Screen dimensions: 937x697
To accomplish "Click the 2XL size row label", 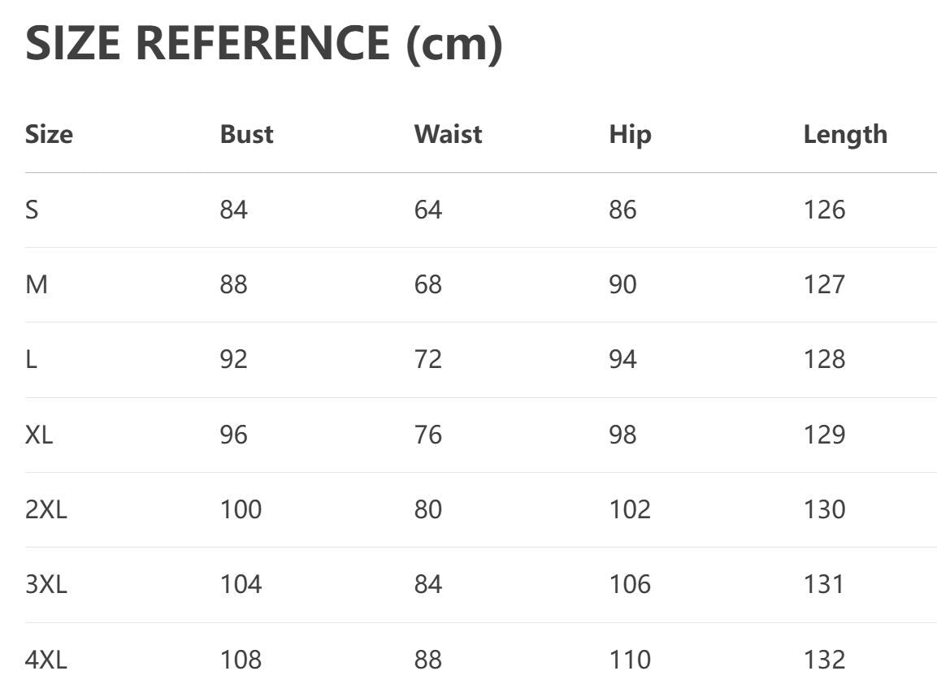I will click(x=46, y=509).
